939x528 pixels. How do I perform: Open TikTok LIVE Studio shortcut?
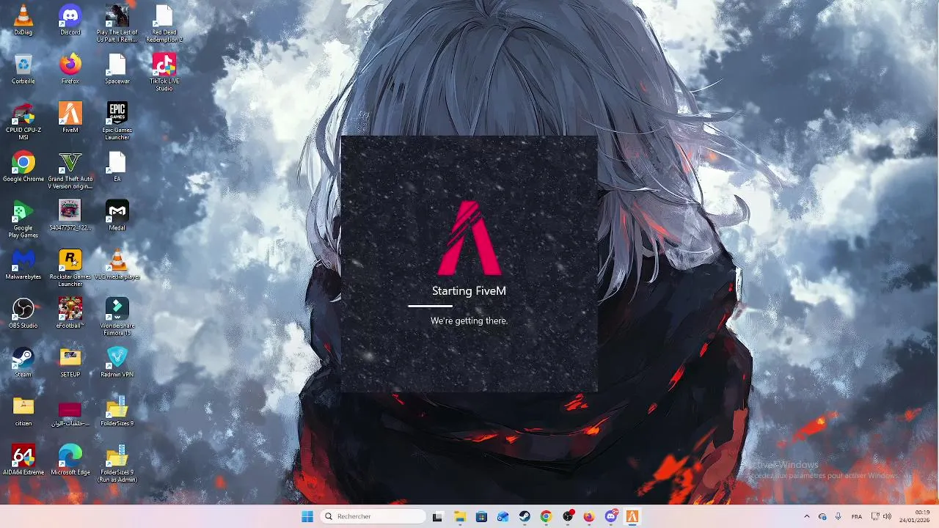(x=164, y=72)
